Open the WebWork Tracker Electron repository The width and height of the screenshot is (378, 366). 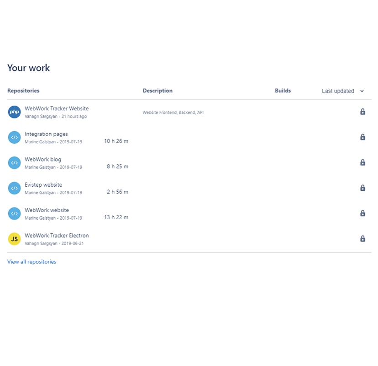click(x=57, y=236)
